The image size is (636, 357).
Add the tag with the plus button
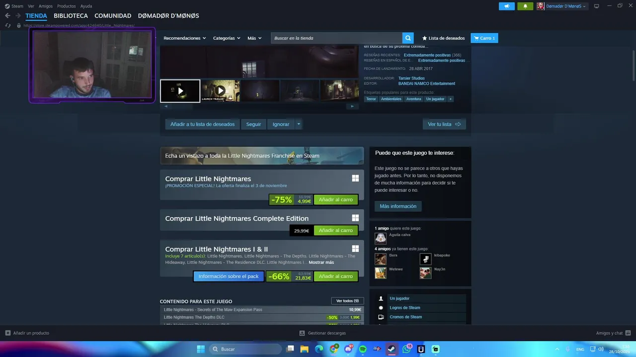coord(451,99)
